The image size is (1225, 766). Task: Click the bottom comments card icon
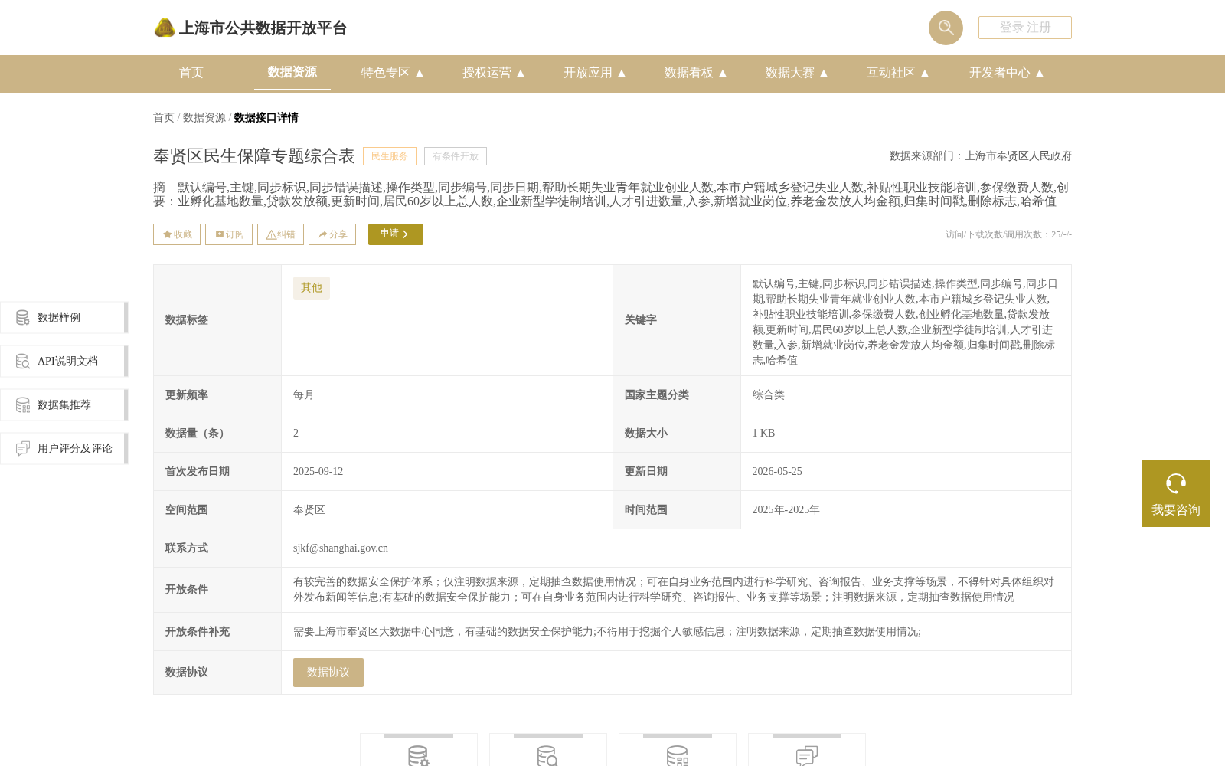(807, 755)
